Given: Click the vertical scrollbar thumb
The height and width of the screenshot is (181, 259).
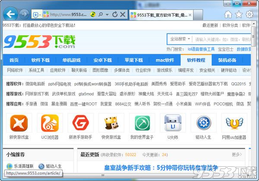Looking at the screenshot, I should coord(253,37).
